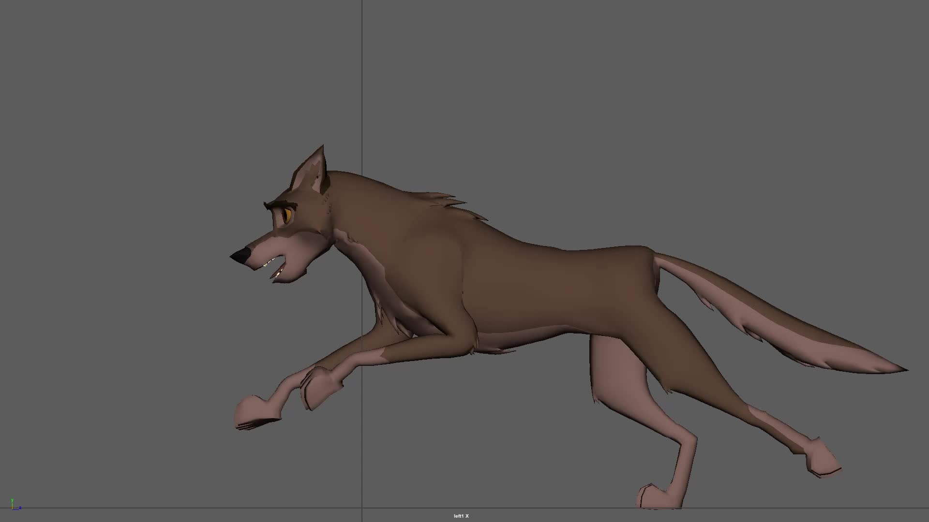The height and width of the screenshot is (522, 929).
Task: Click the 'left1 X' camera label
Action: click(x=461, y=516)
